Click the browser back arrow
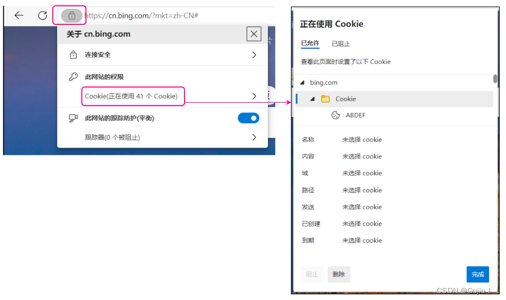This screenshot has width=506, height=300. (19, 15)
